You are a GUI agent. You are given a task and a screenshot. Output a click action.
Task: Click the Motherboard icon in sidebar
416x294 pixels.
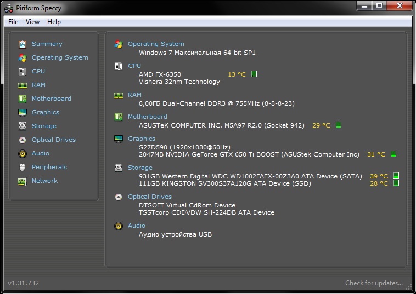pos(23,99)
